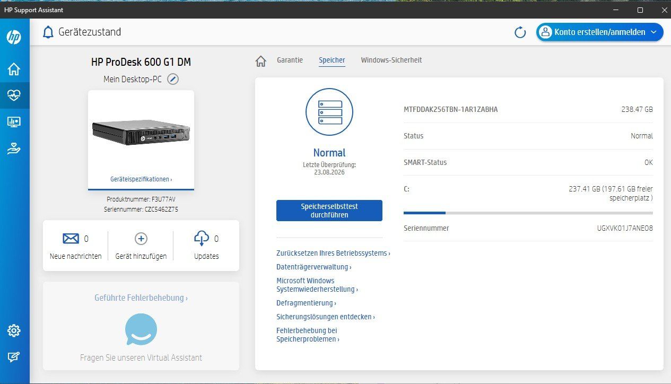This screenshot has height=384, width=671.
Task: Switch to the Windows-Sicherheit tab
Action: click(x=391, y=60)
